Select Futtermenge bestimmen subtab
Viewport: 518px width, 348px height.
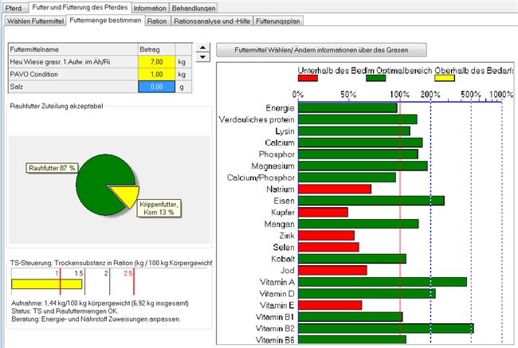(x=105, y=20)
